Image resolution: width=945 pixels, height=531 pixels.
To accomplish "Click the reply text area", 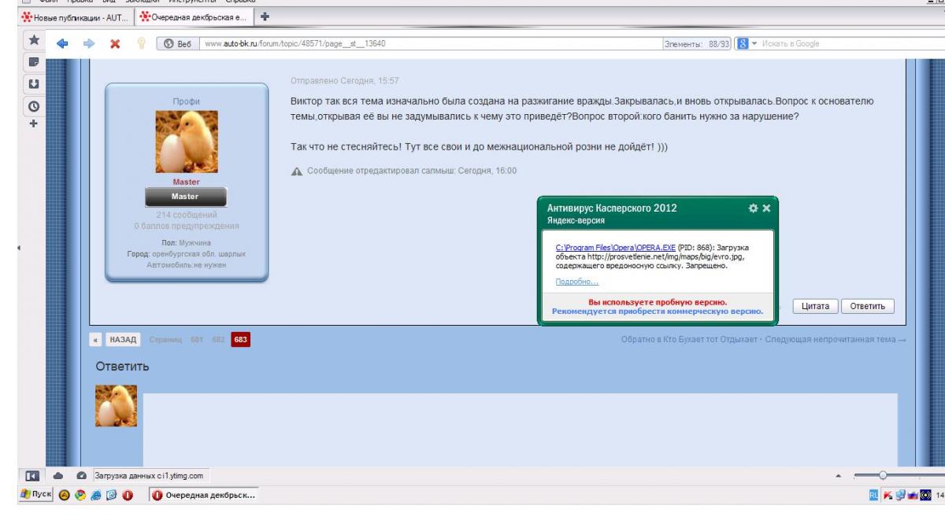I will (x=520, y=429).
